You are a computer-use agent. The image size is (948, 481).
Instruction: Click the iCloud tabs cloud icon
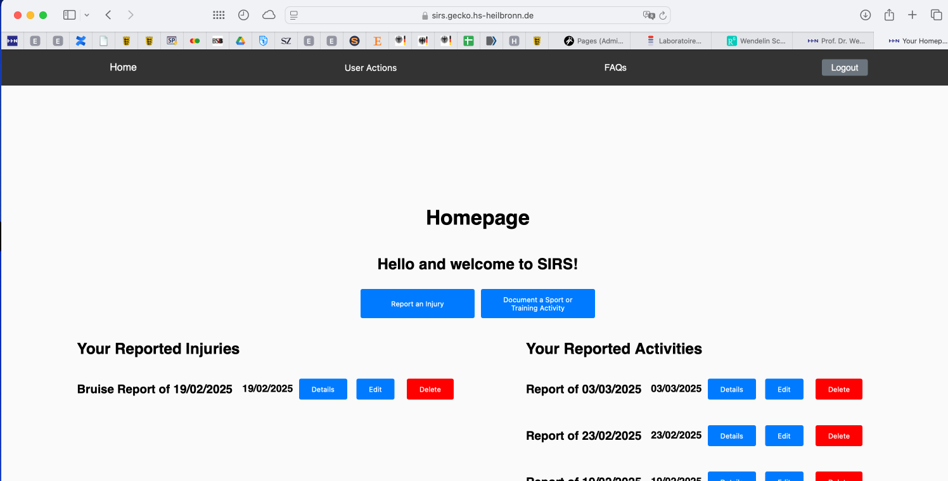click(x=269, y=15)
